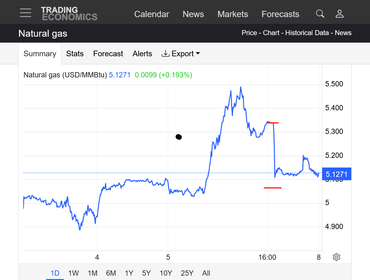Navigate to the News section

click(193, 14)
